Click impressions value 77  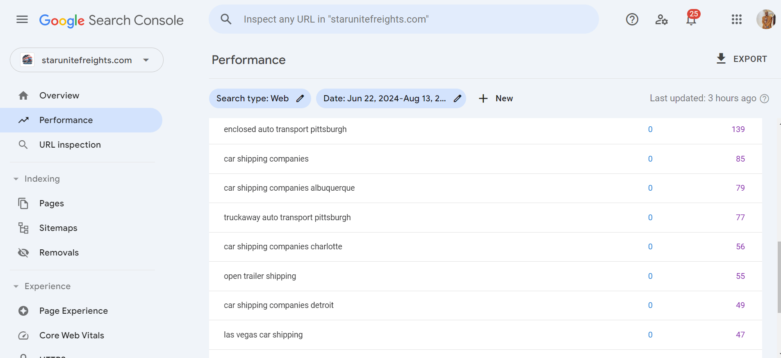(x=740, y=217)
